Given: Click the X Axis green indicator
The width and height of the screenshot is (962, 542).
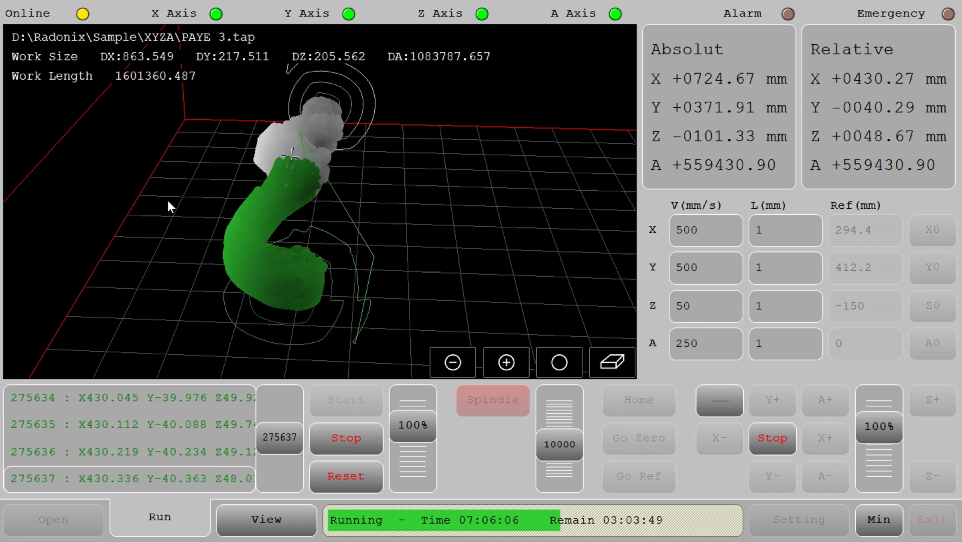Looking at the screenshot, I should pos(216,14).
